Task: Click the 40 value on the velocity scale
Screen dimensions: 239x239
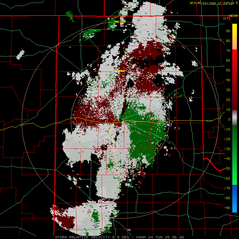Action: (228, 80)
